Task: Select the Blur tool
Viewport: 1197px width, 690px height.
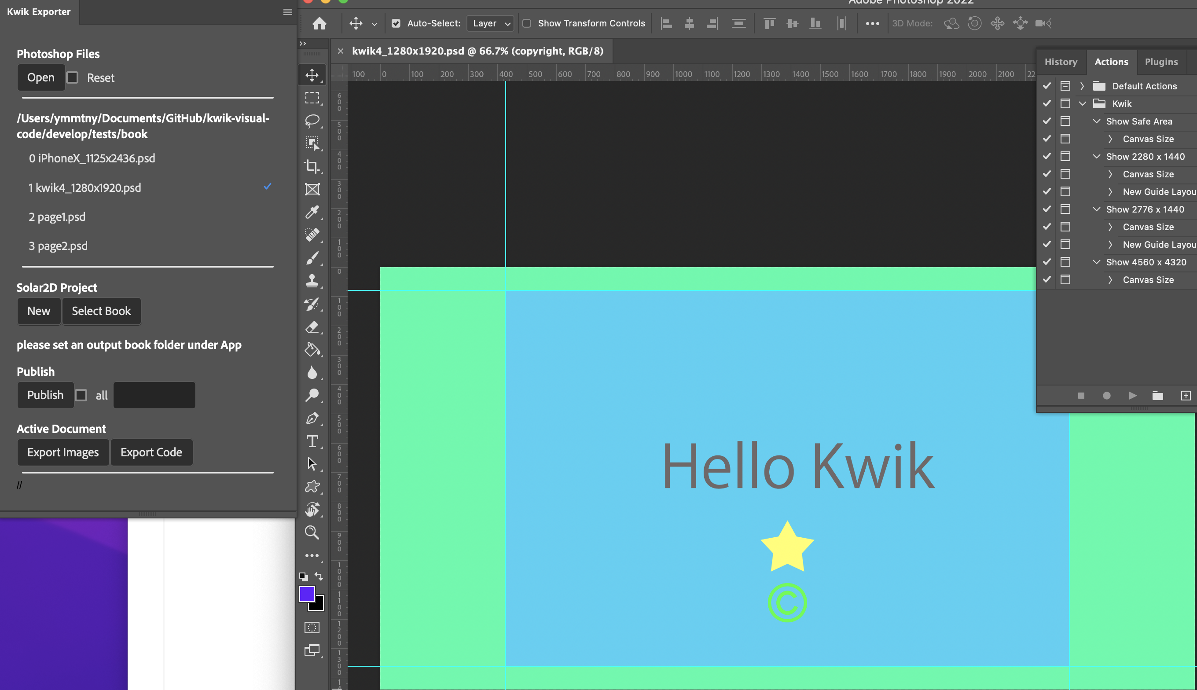Action: [312, 372]
